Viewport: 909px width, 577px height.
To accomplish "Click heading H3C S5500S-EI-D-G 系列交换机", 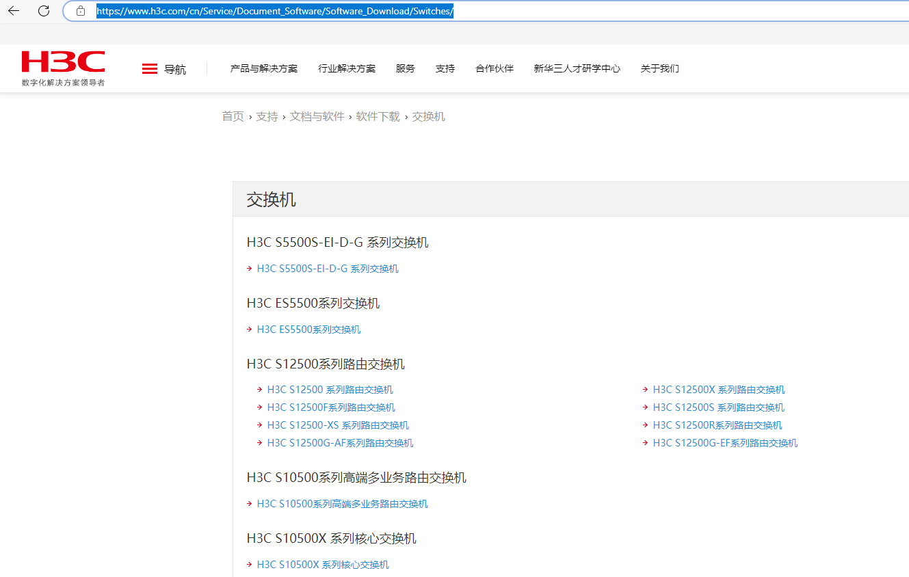I will [x=338, y=243].
